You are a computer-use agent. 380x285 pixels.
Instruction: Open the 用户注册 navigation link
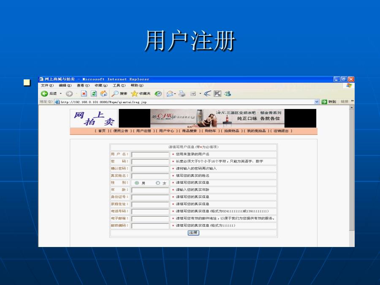(x=144, y=131)
